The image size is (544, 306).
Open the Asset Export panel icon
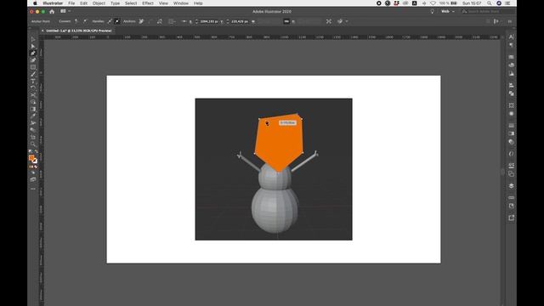coord(512,218)
